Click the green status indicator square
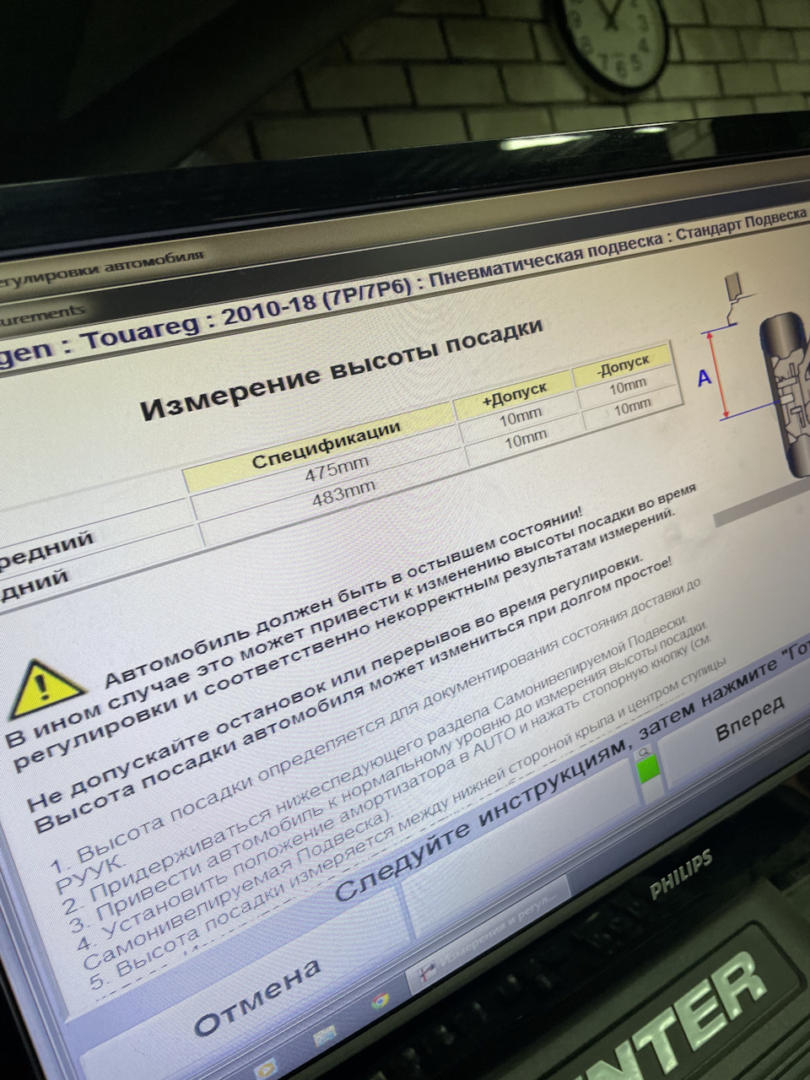The height and width of the screenshot is (1080, 810). 650,770
